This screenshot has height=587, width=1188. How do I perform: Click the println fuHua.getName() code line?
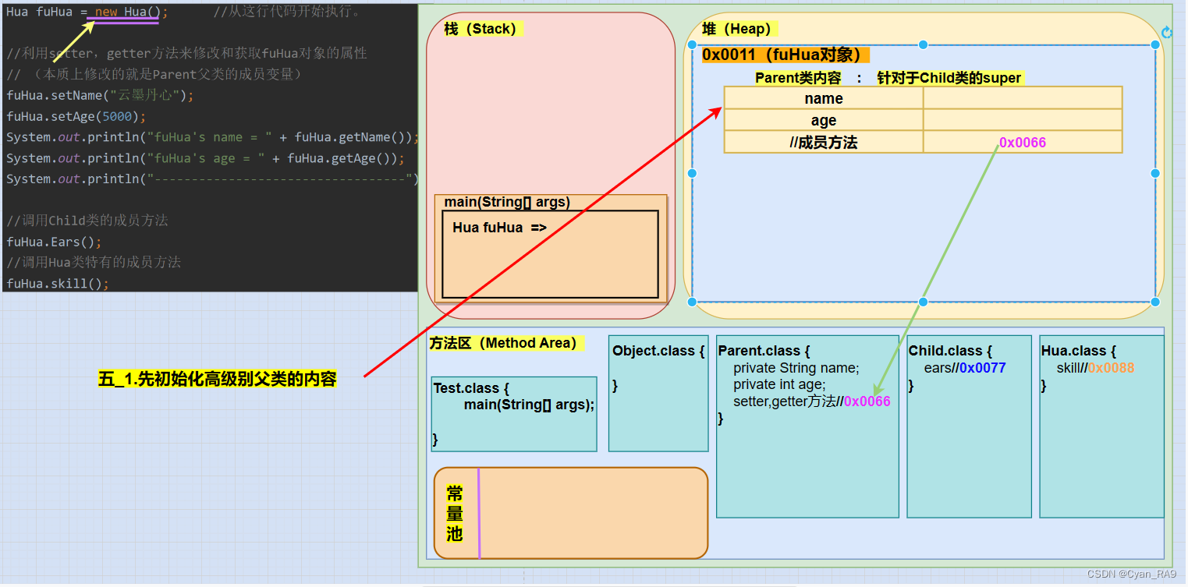tap(213, 137)
